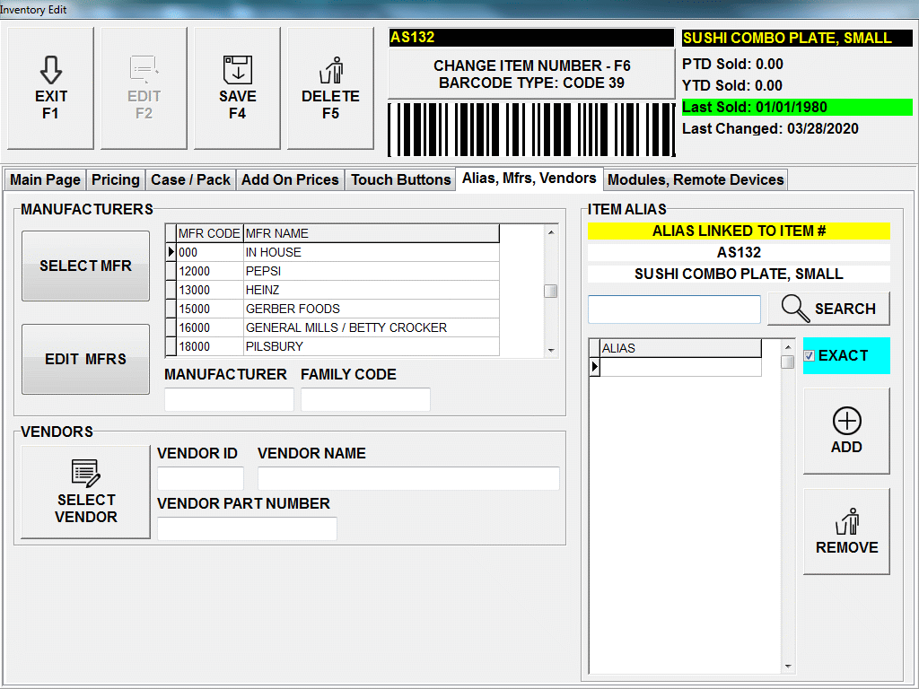Switch to the Pricing tab
The height and width of the screenshot is (689, 919).
pyautogui.click(x=116, y=179)
